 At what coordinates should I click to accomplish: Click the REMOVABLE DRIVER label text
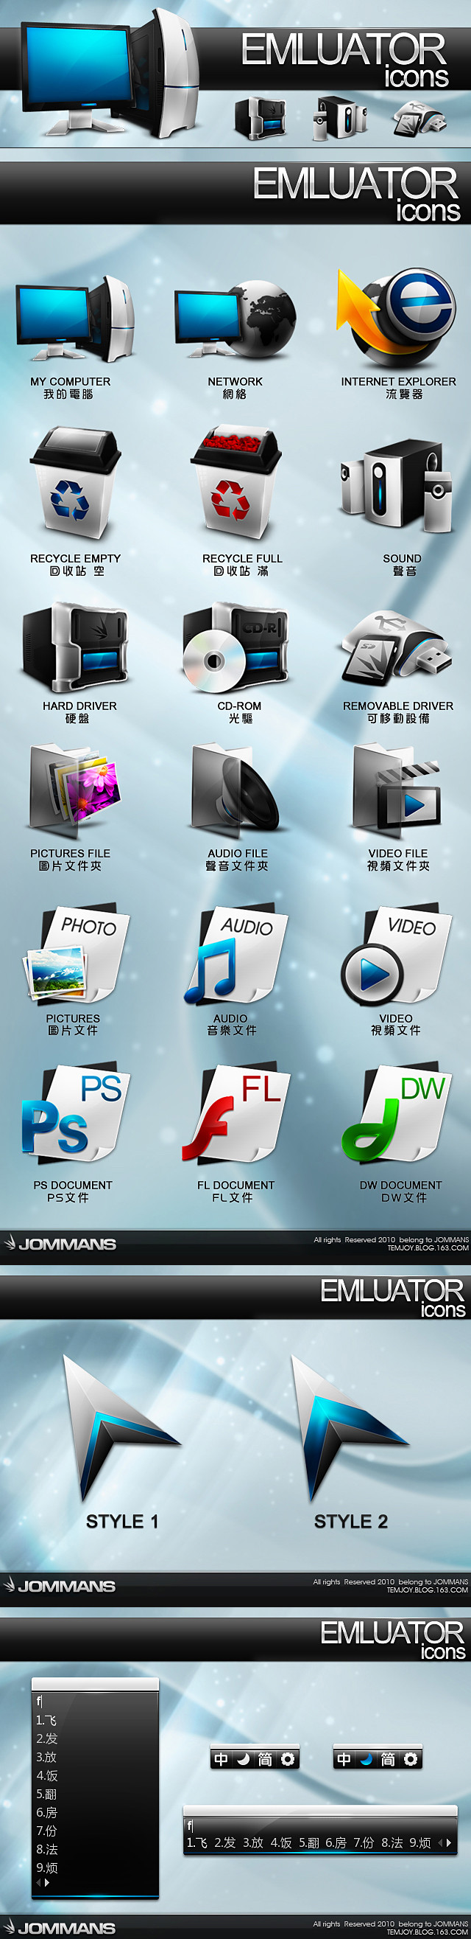pyautogui.click(x=398, y=706)
